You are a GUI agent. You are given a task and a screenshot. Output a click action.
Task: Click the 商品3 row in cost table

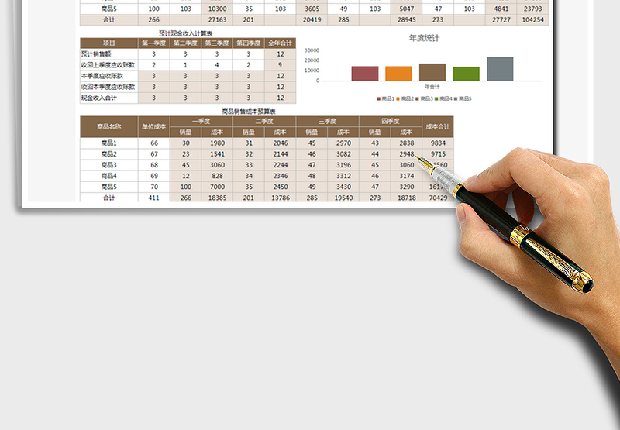tap(108, 165)
